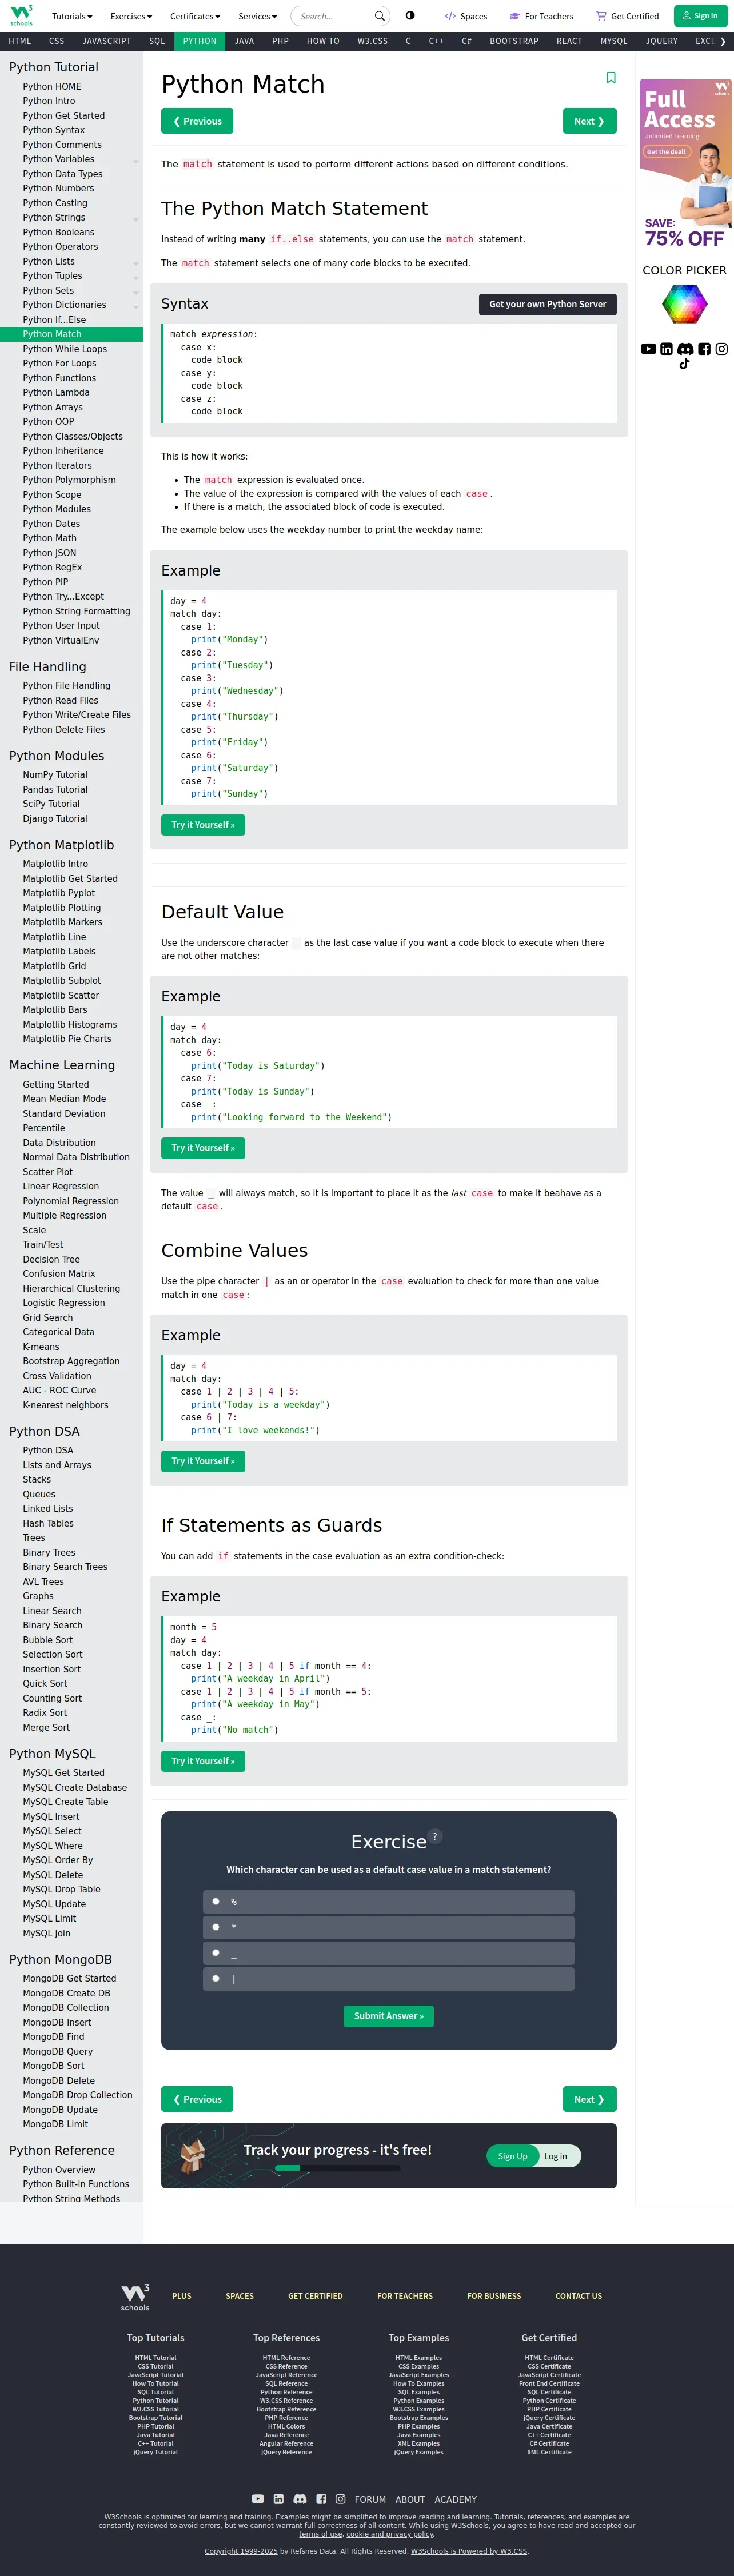
Task: Switch to the JAVASCRIPT tab
Action: (106, 41)
